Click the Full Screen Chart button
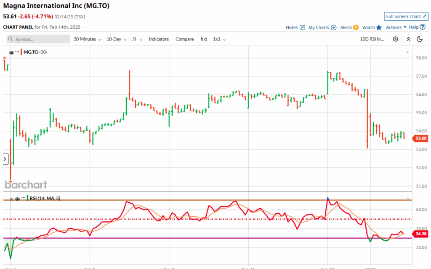This screenshot has height=269, width=431. point(406,16)
